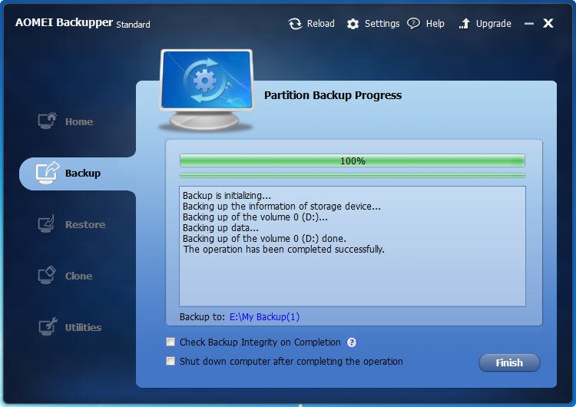This screenshot has width=576, height=407.
Task: Click the 'Backing up data...' log line
Action: 220,228
